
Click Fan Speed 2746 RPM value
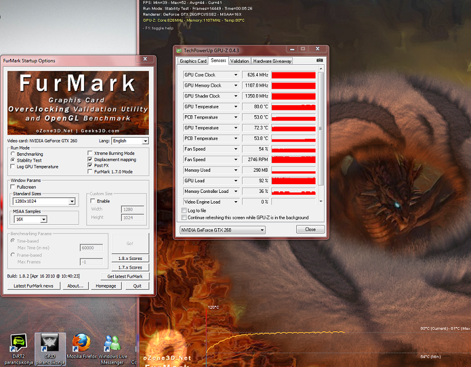pyautogui.click(x=256, y=159)
